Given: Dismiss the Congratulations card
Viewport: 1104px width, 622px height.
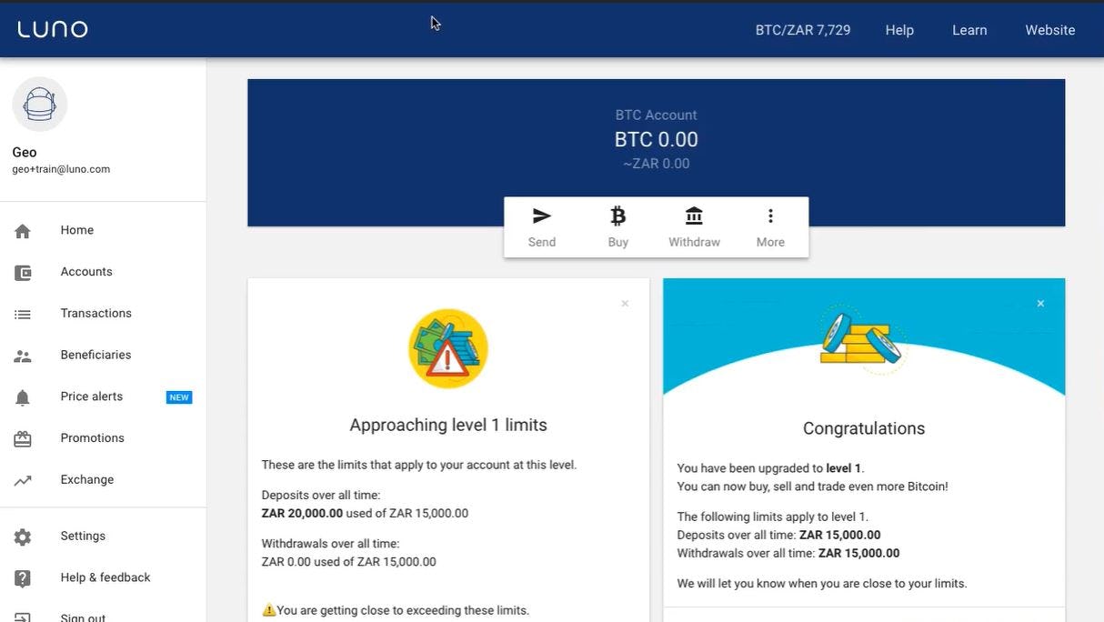Looking at the screenshot, I should point(1039,303).
